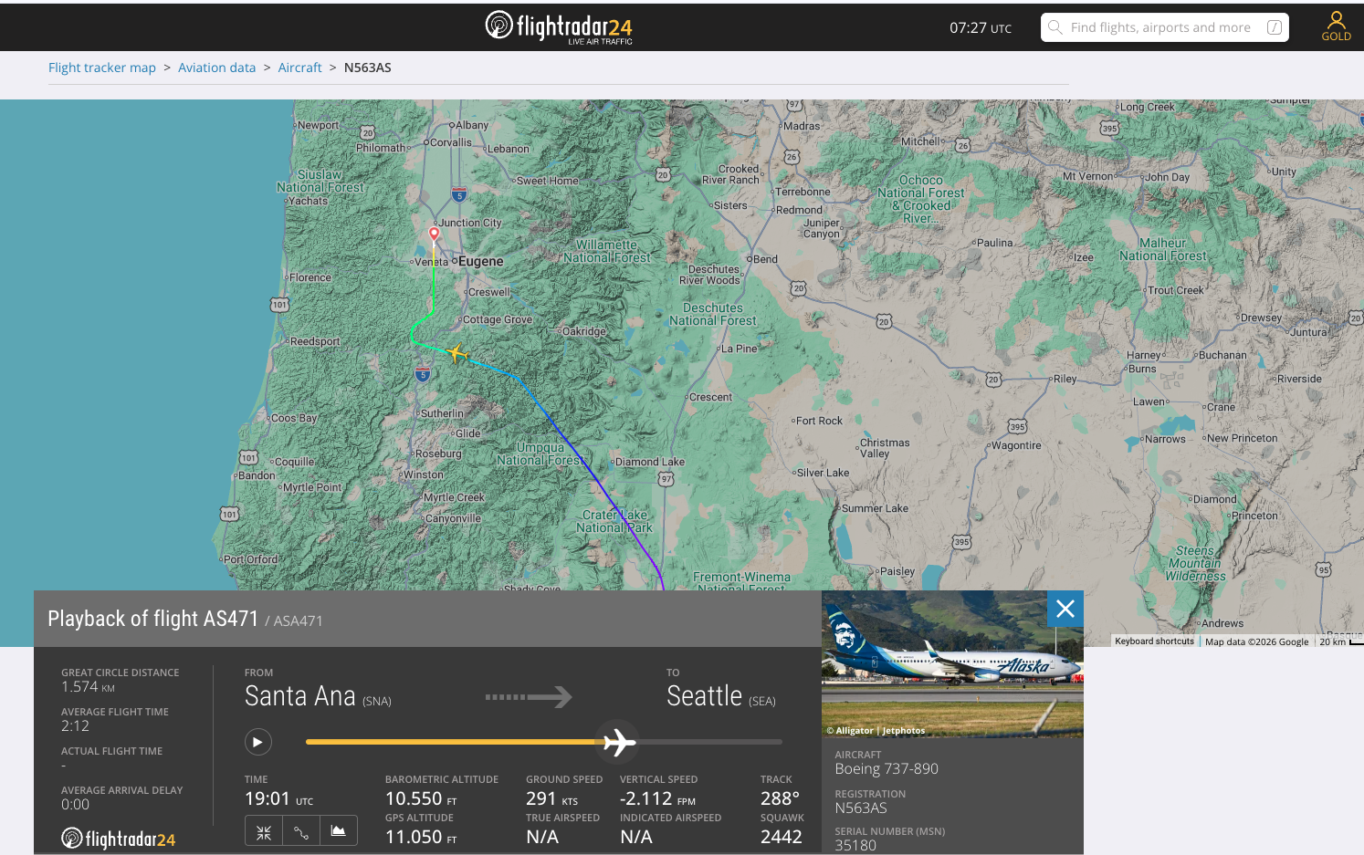Click the Eugene city label on map
Screen dimensions: 1364x855
pos(480,261)
